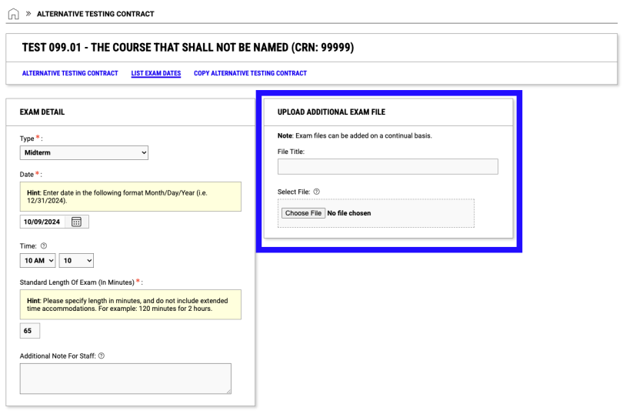623x414 pixels.
Task: Click the exam length field showing 65
Action: [x=30, y=331]
